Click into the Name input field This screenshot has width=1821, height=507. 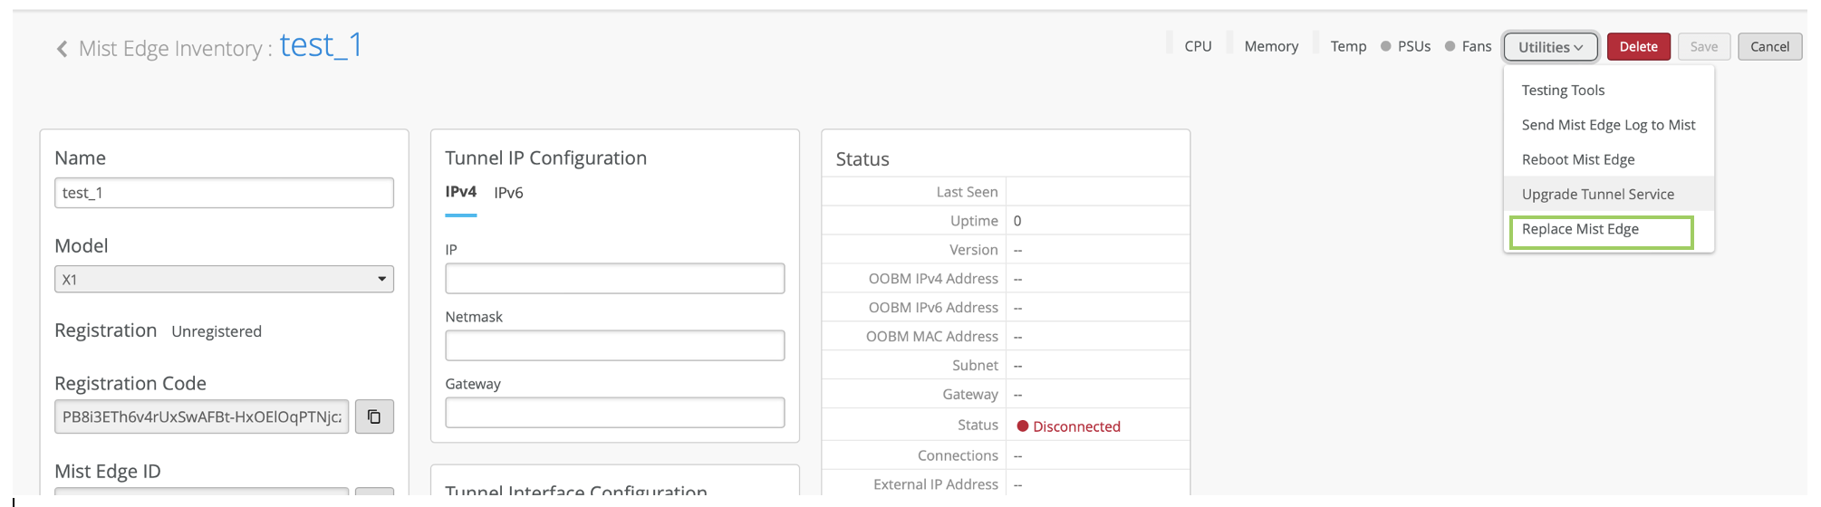(x=224, y=193)
